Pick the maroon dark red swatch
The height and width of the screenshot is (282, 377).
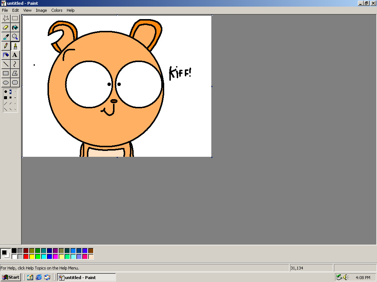pyautogui.click(x=26, y=250)
